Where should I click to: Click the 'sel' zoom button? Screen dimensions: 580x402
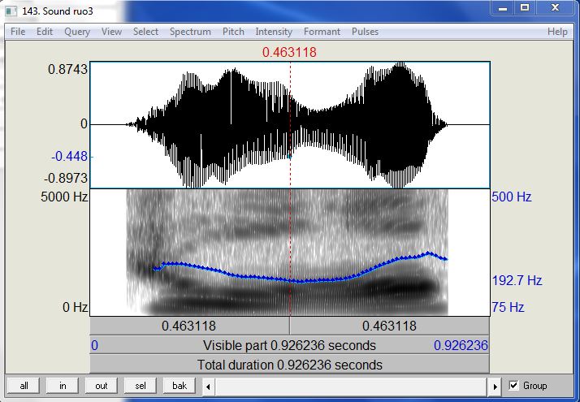tap(141, 386)
